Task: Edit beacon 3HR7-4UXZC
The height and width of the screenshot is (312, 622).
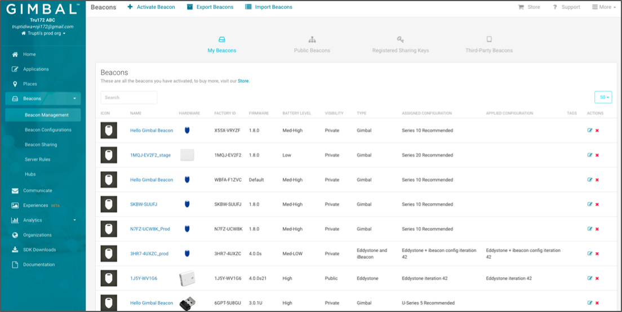Action: click(590, 253)
